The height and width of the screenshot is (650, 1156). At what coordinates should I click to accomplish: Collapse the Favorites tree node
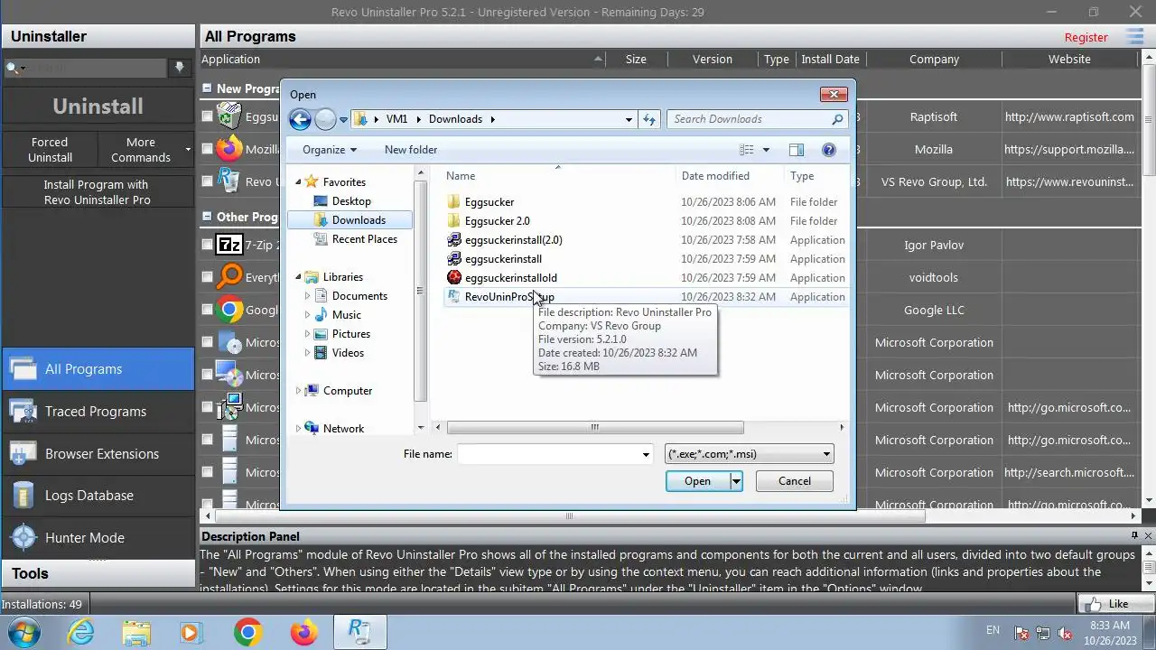tap(298, 182)
